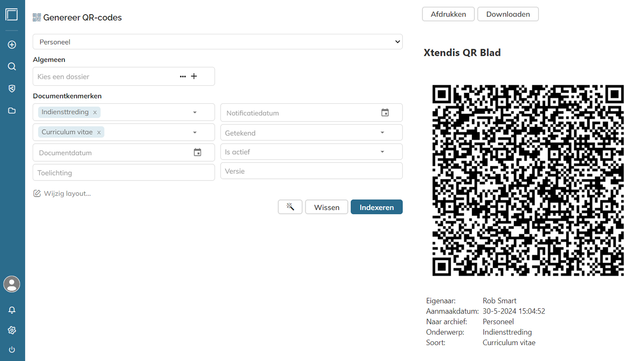Open dossier browse ellipsis icon
This screenshot has width=629, height=361.
[183, 77]
